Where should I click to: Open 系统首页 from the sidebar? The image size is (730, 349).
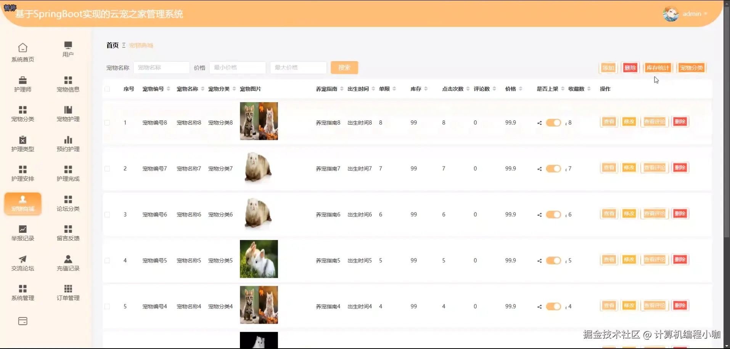(x=23, y=52)
